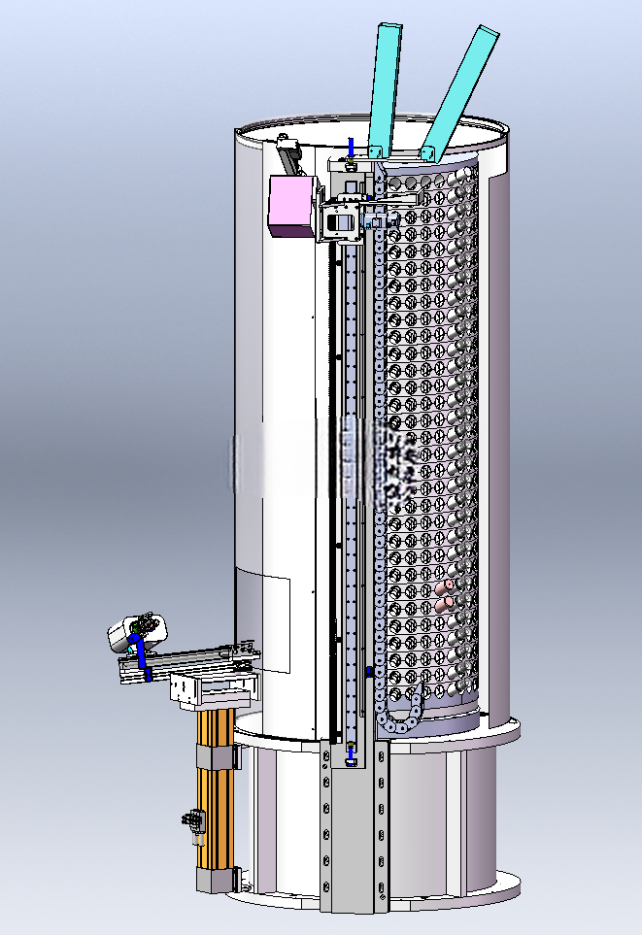Click the lower gray clamp on orange column

tap(218, 880)
